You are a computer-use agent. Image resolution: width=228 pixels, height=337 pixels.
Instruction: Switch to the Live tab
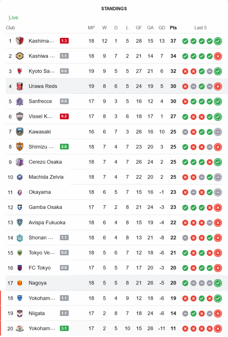[13, 18]
